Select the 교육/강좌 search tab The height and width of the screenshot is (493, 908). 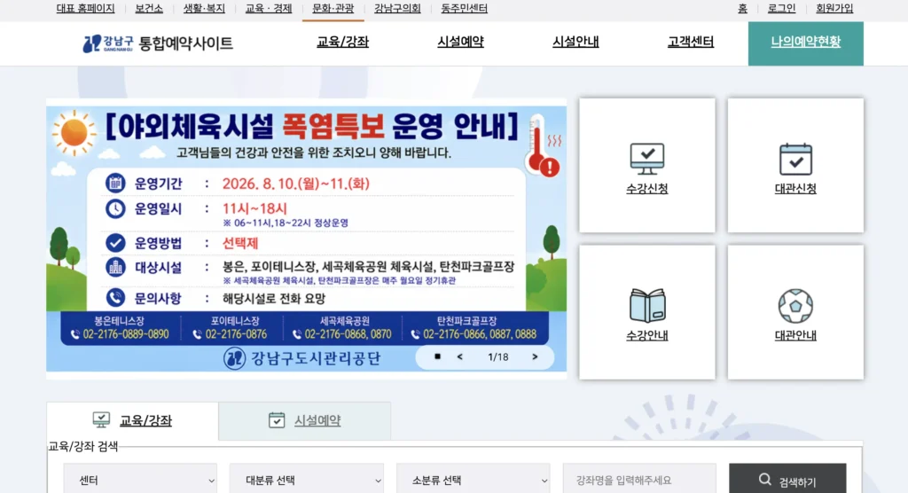[133, 420]
